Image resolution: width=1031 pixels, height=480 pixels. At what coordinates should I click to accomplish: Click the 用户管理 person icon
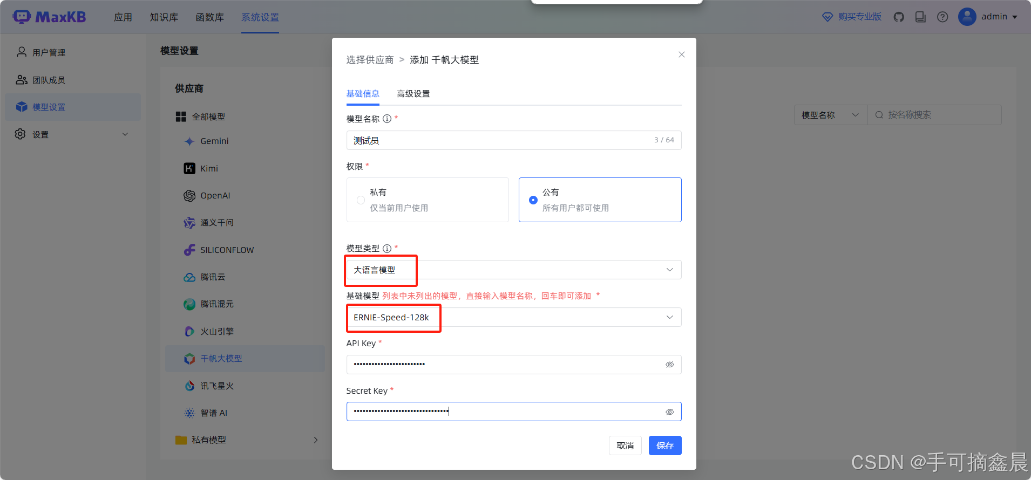[22, 52]
